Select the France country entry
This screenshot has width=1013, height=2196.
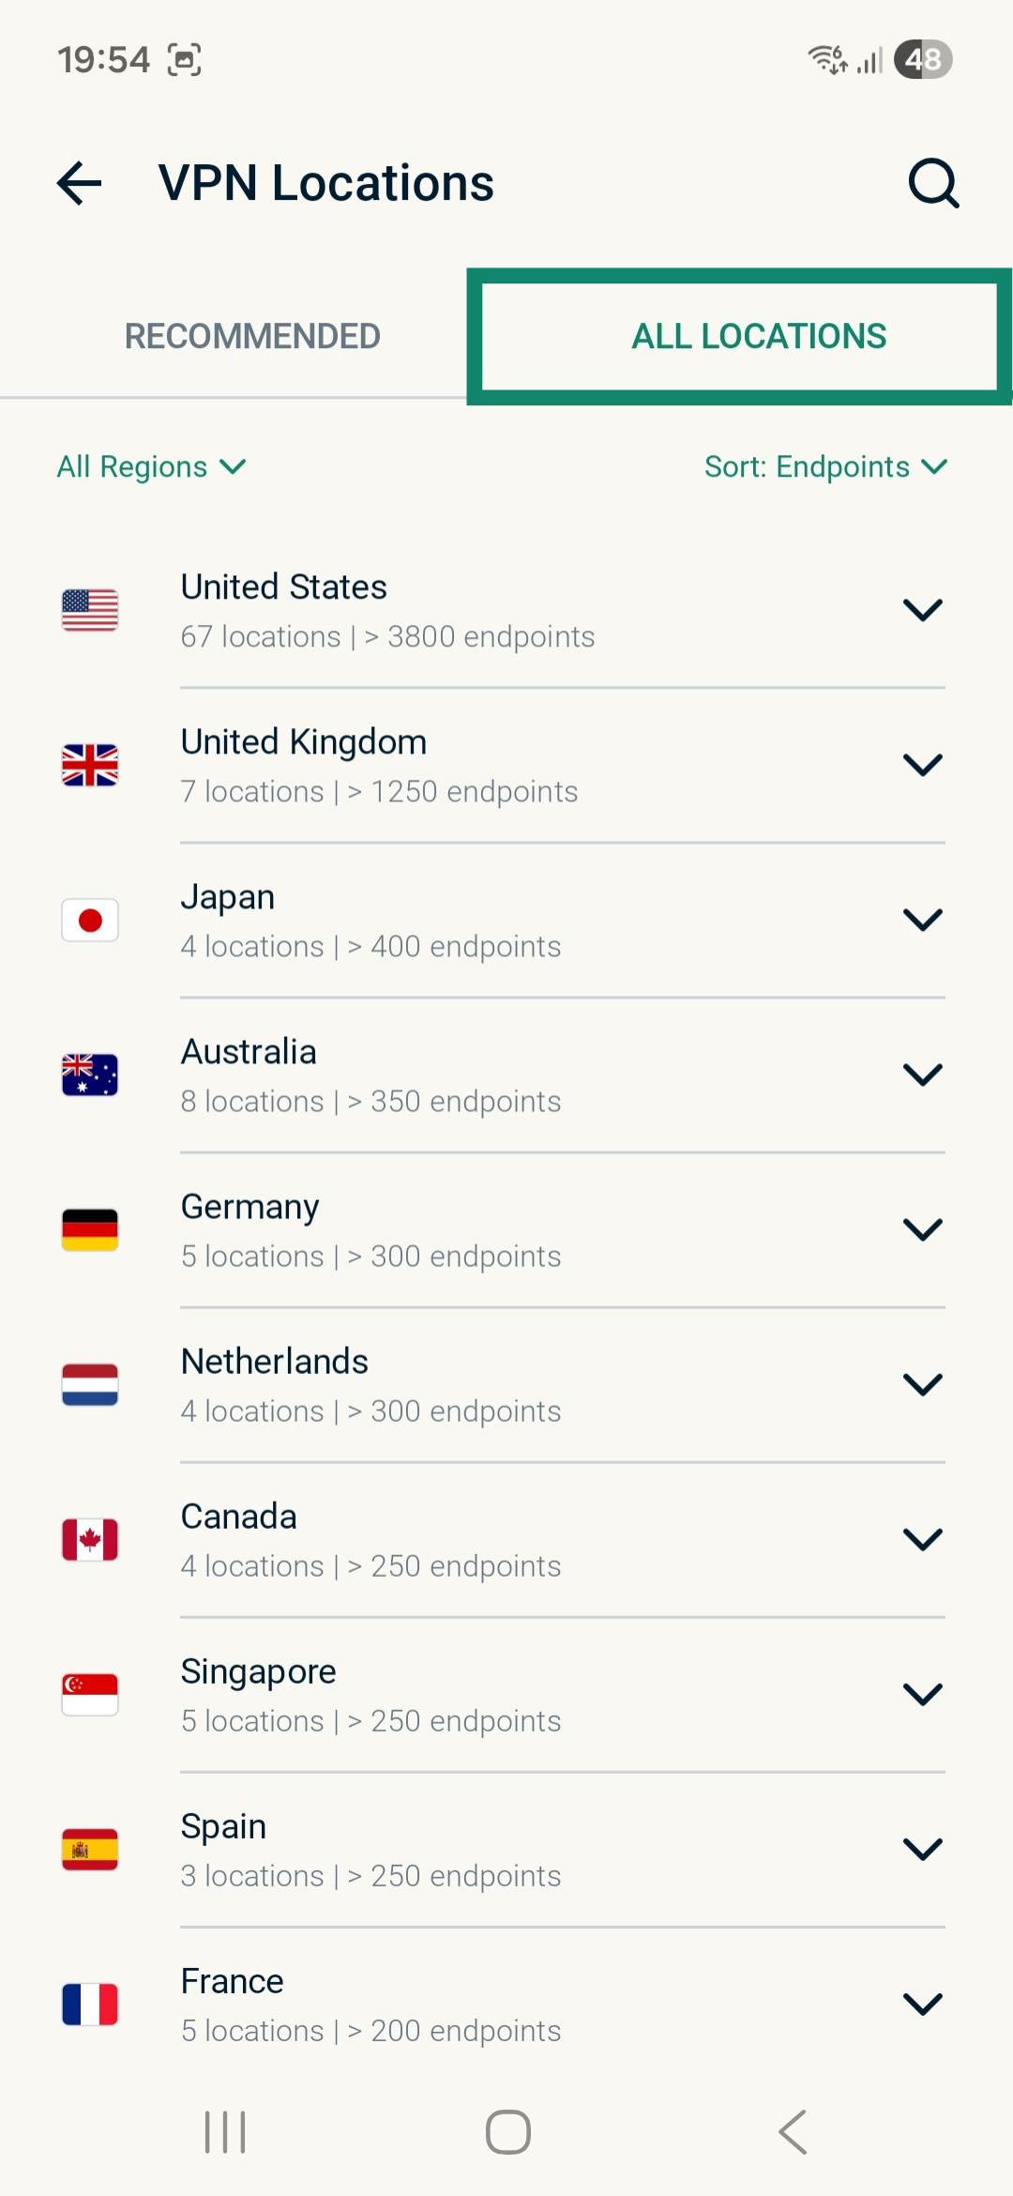[x=469, y=2004]
